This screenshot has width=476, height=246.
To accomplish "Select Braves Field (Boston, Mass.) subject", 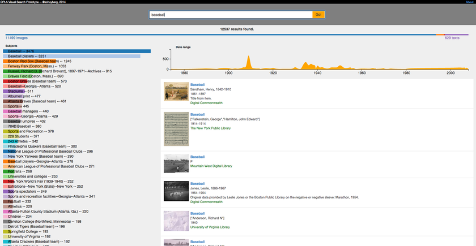I will click(33, 76).
